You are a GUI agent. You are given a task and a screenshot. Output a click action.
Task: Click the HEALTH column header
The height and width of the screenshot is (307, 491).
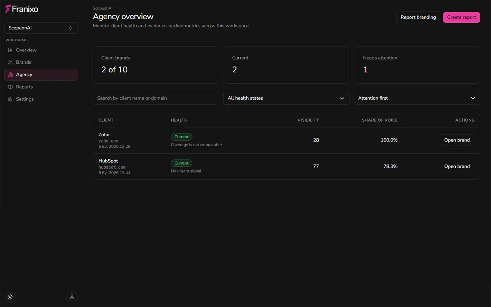click(x=179, y=120)
